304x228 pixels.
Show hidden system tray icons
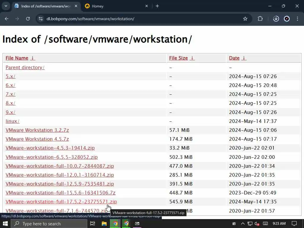click(243, 224)
